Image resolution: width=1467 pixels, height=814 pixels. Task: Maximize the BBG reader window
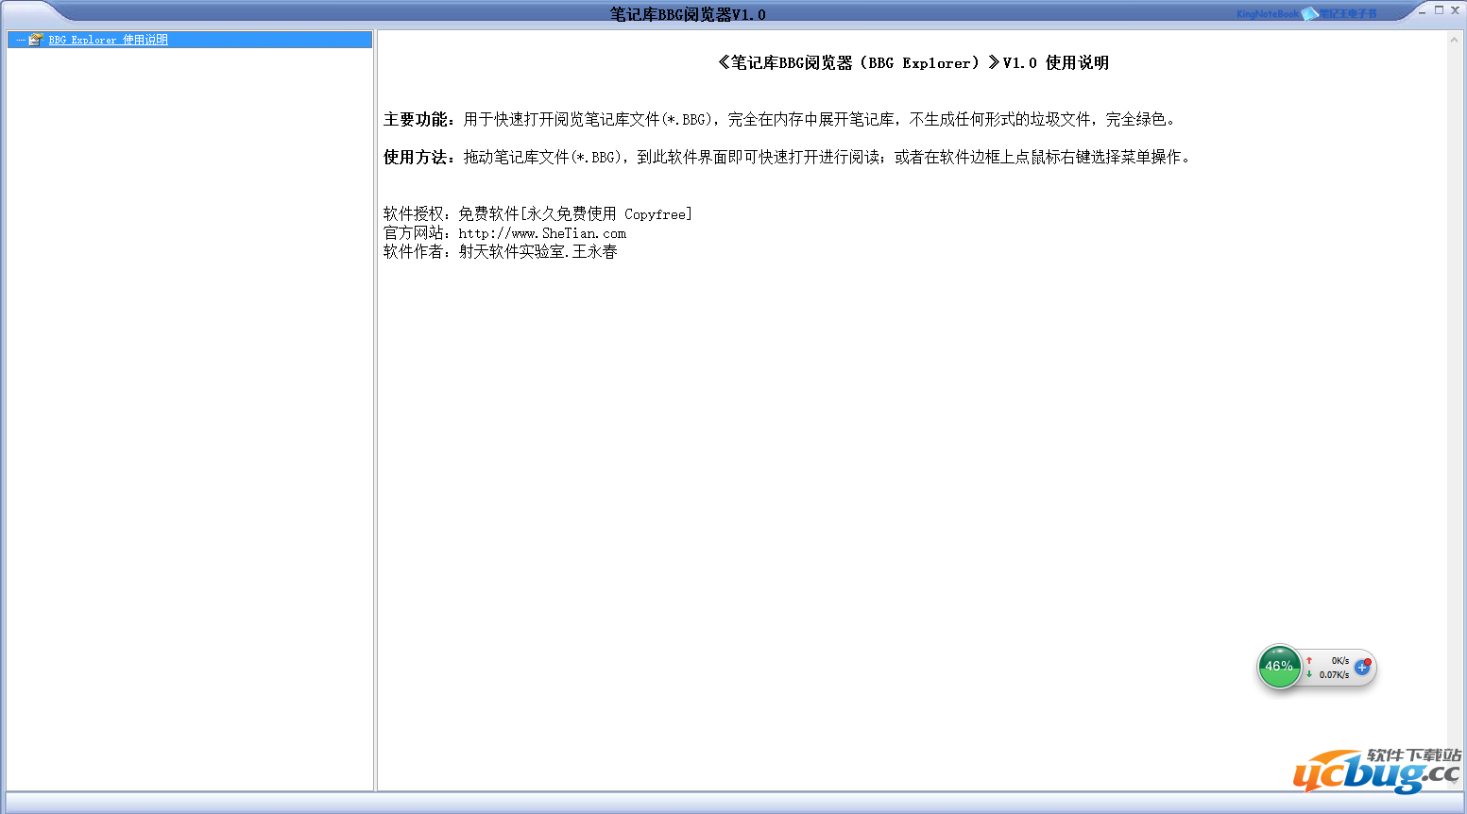(1439, 10)
